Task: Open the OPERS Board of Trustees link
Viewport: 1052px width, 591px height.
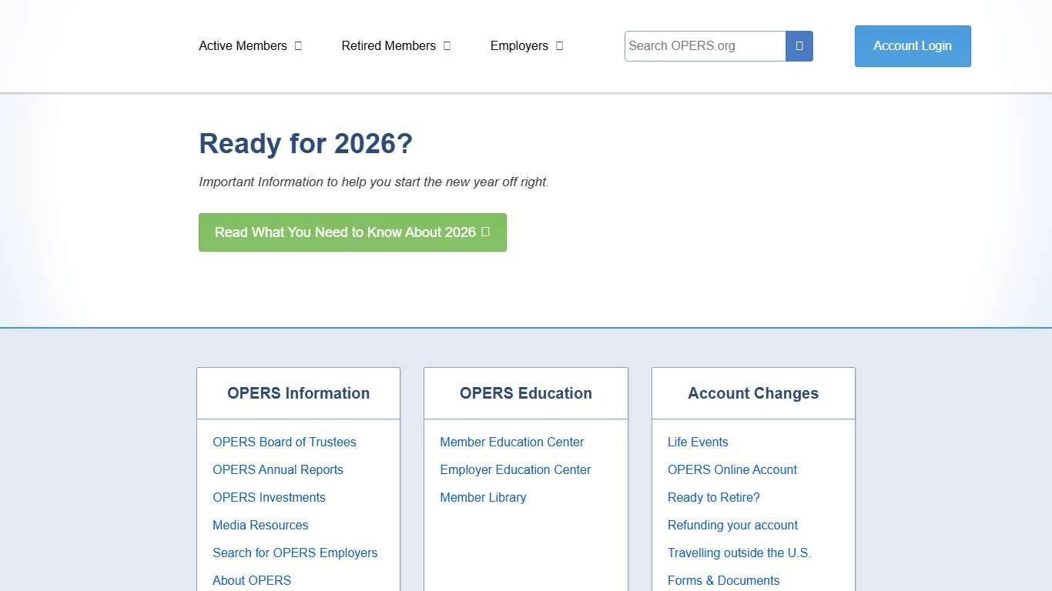Action: 284,442
